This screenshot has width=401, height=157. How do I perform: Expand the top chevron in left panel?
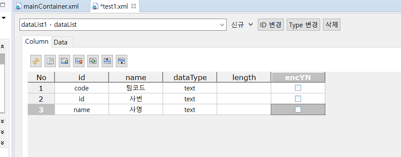[3, 47]
